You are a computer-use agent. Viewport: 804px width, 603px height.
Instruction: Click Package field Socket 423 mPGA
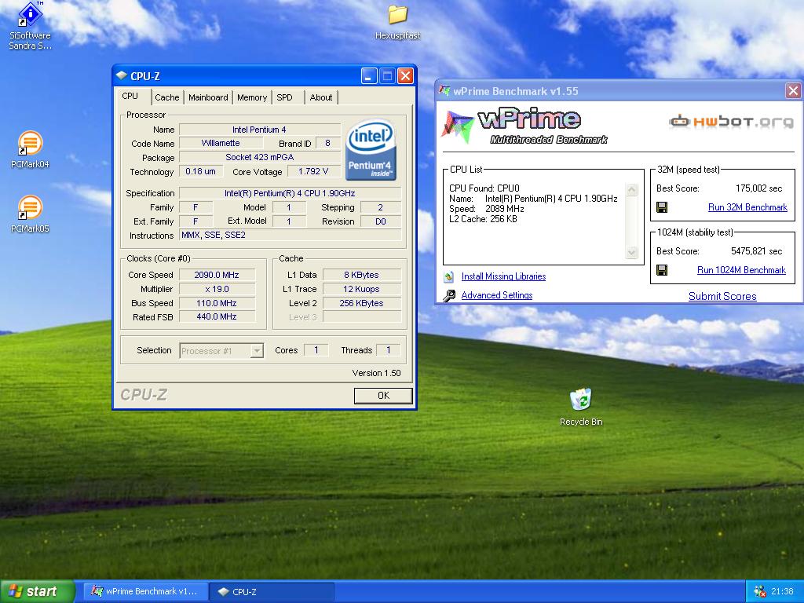point(259,157)
